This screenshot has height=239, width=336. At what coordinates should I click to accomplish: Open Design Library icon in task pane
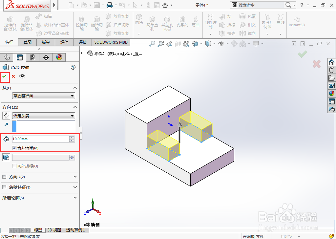point(331,70)
